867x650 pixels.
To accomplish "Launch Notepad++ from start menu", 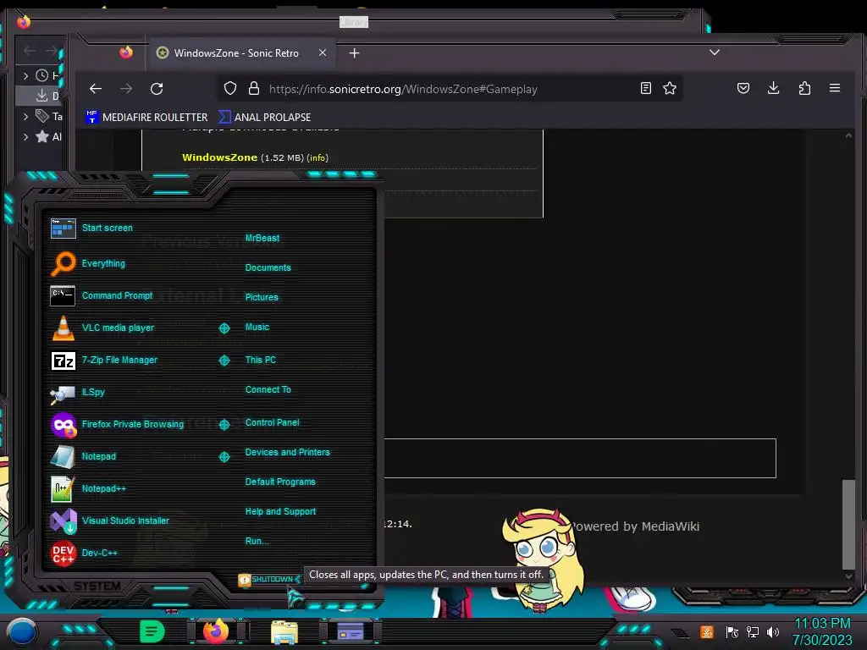I will 104,488.
